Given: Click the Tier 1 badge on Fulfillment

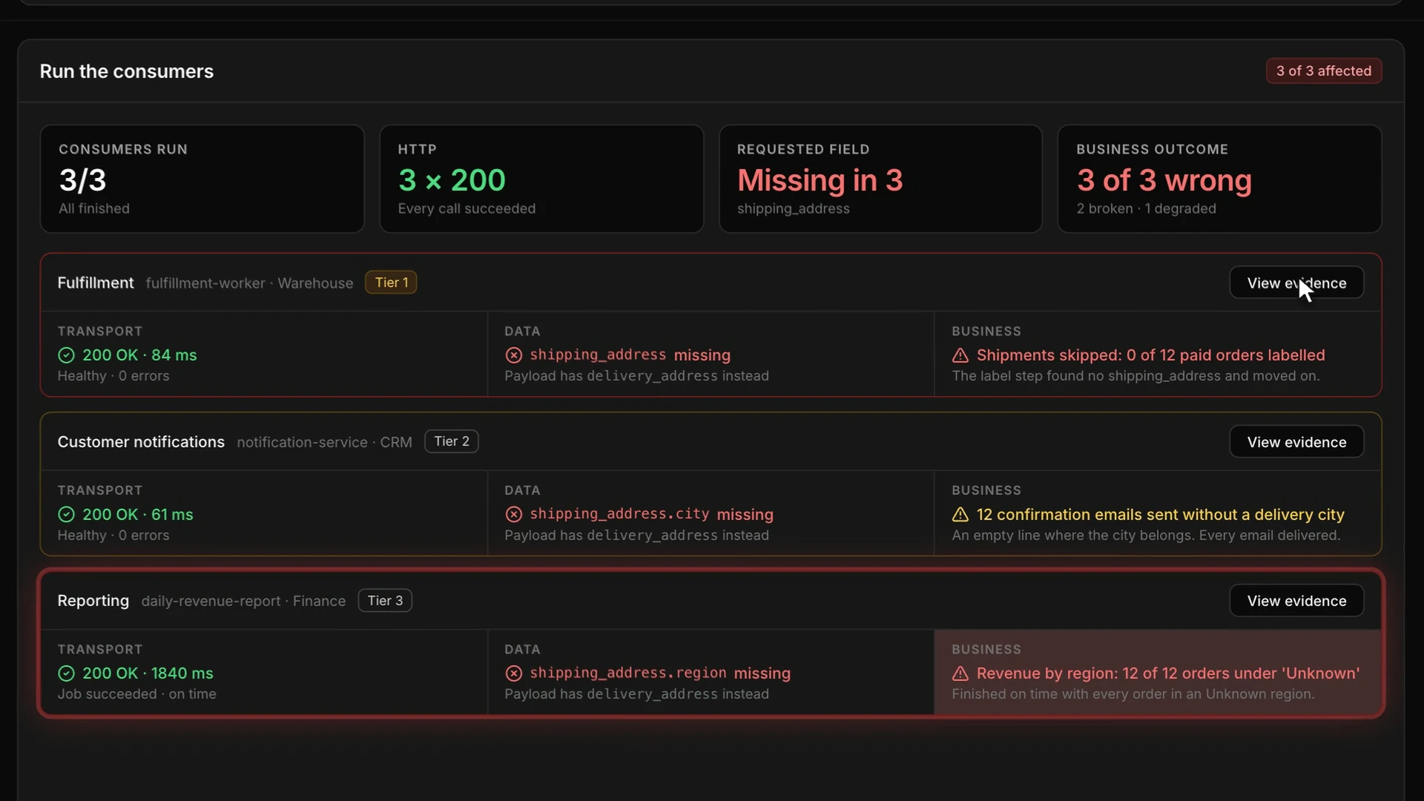Looking at the screenshot, I should click(391, 283).
